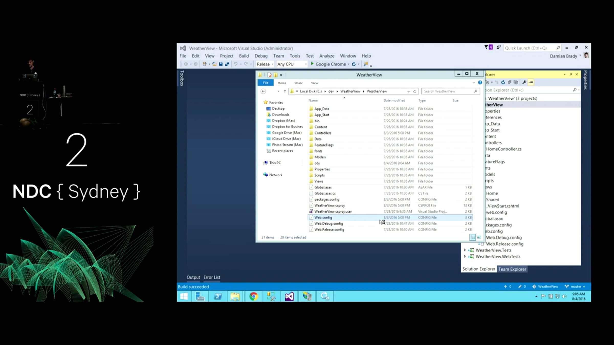Switch File Explorer to large icons view
This screenshot has height=345, width=614.
(479, 237)
